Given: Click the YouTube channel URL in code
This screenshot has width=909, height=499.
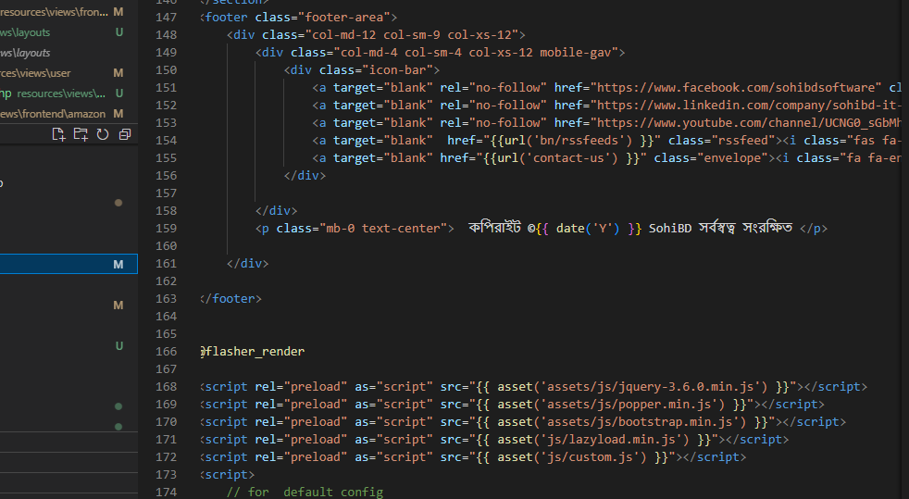Looking at the screenshot, I should [749, 123].
